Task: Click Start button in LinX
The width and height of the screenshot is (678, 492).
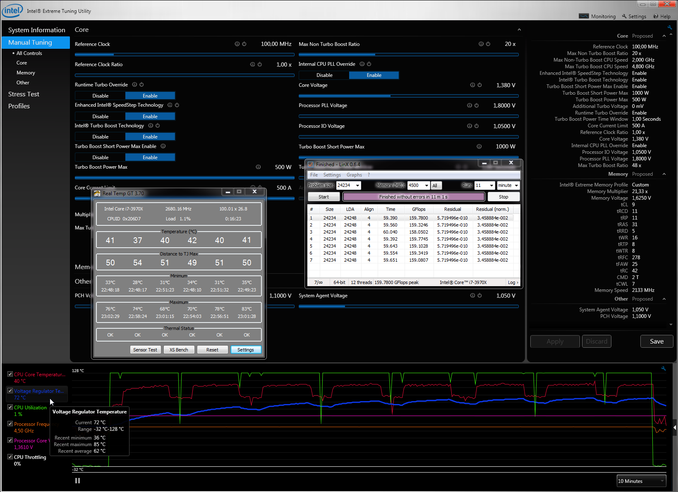Action: 323,197
